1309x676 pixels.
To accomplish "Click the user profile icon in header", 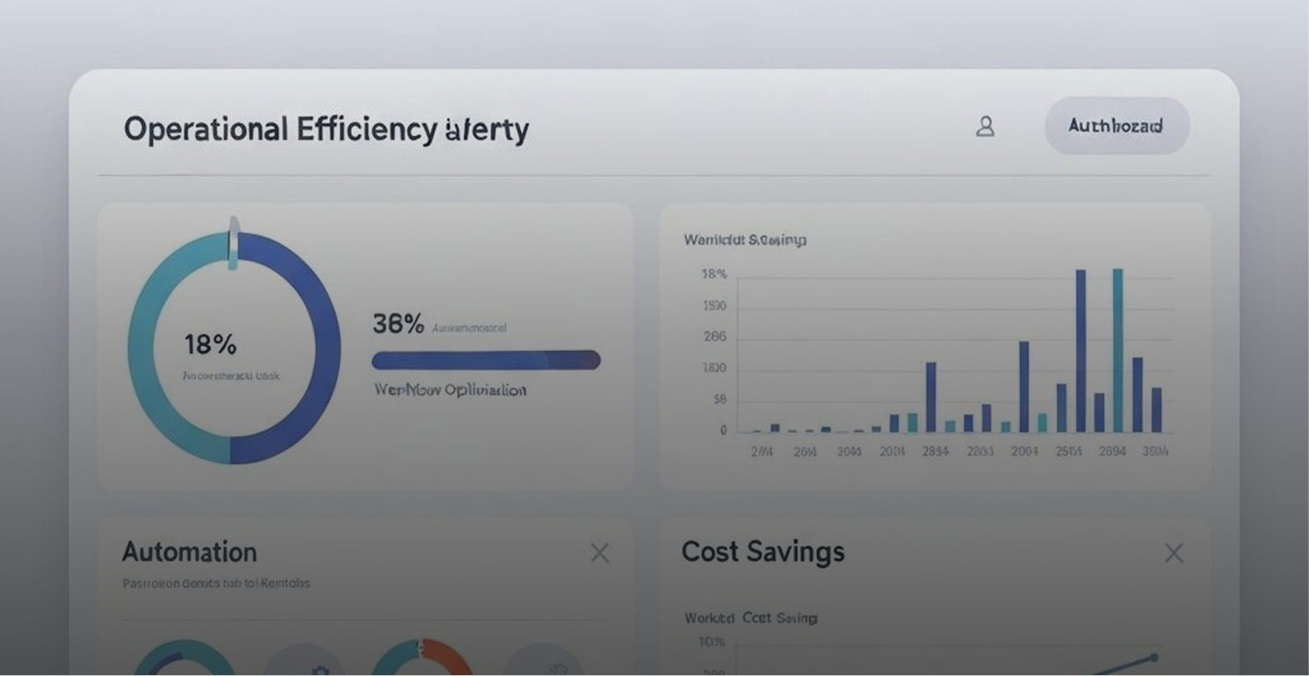I will (x=985, y=127).
